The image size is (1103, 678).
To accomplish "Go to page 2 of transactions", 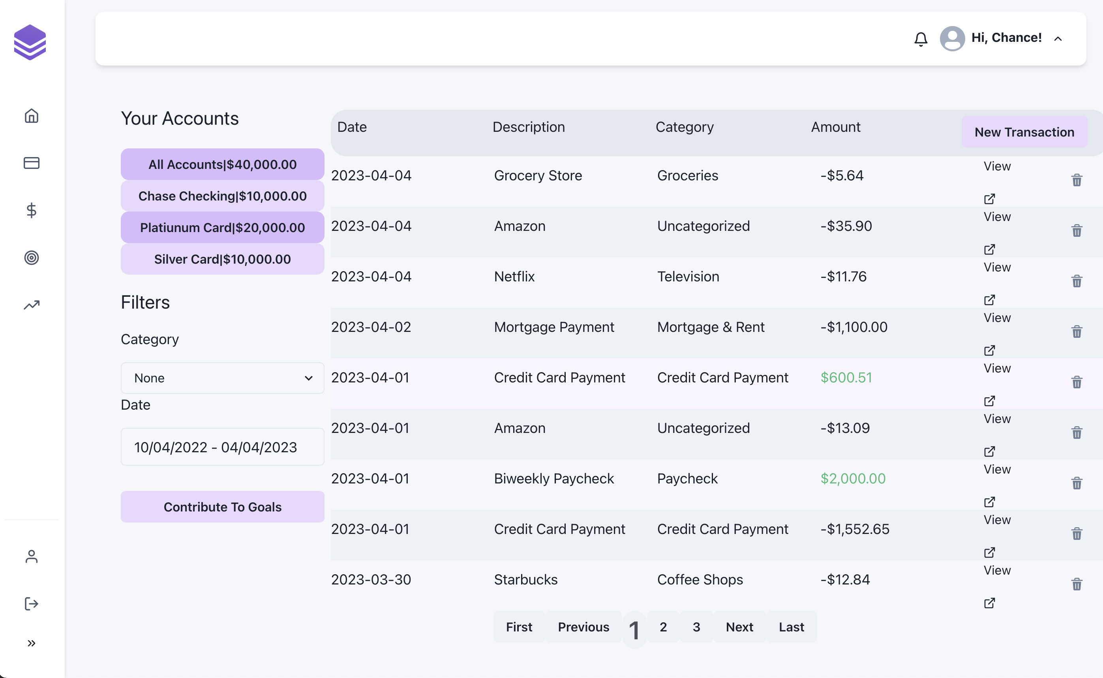I will (663, 627).
